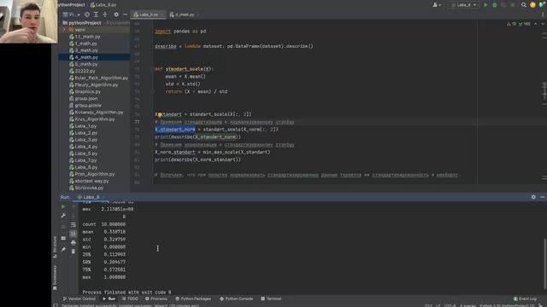Screen dimensions: 547x307
Task: Rerun Laba_8 in Run panel
Action: pyautogui.click(x=63, y=206)
